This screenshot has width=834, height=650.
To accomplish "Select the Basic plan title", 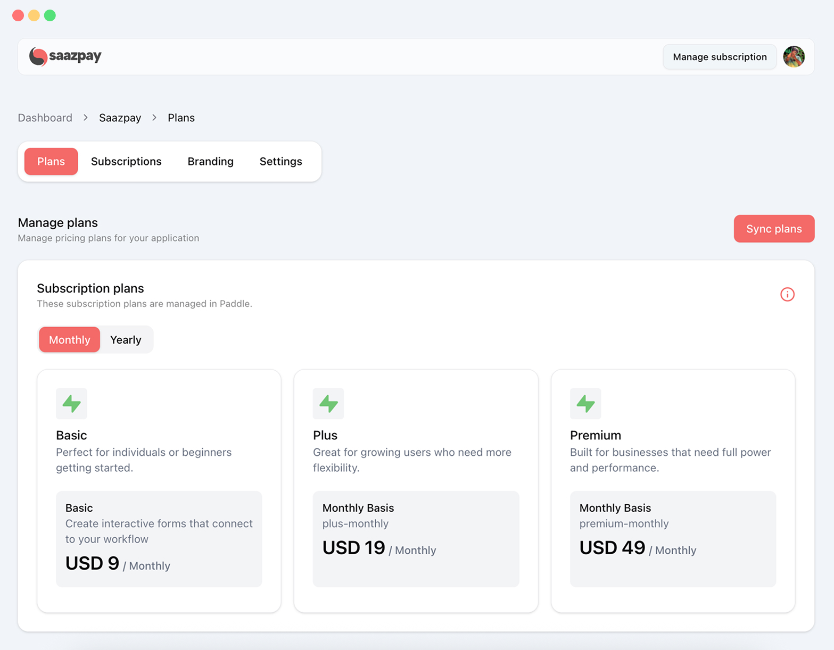I will [71, 435].
